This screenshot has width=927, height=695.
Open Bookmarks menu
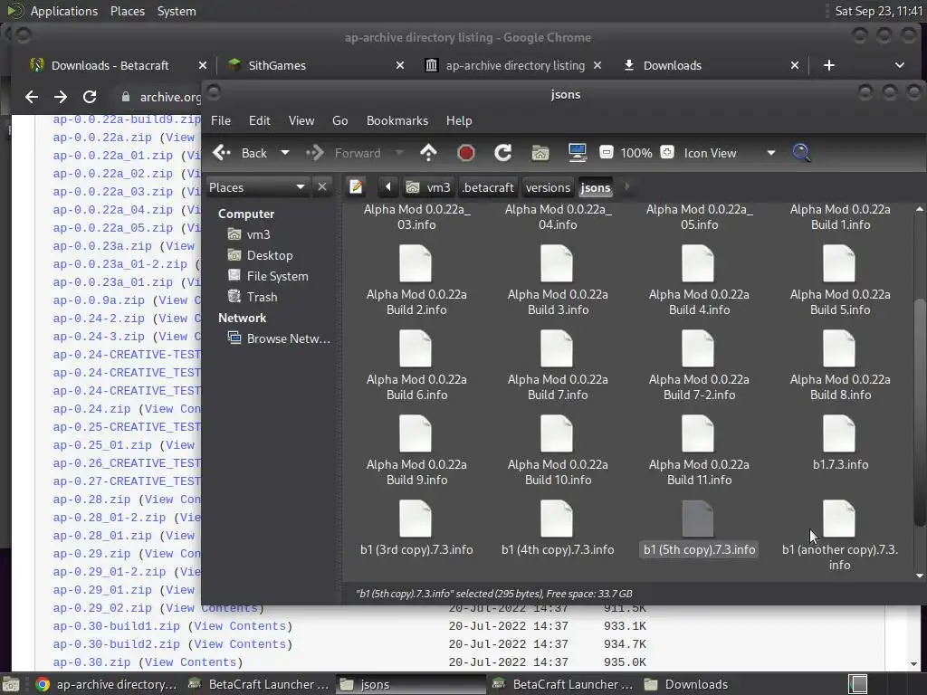tap(397, 120)
